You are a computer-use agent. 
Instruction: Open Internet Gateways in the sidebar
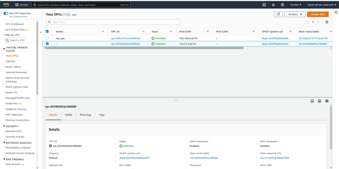[16, 72]
